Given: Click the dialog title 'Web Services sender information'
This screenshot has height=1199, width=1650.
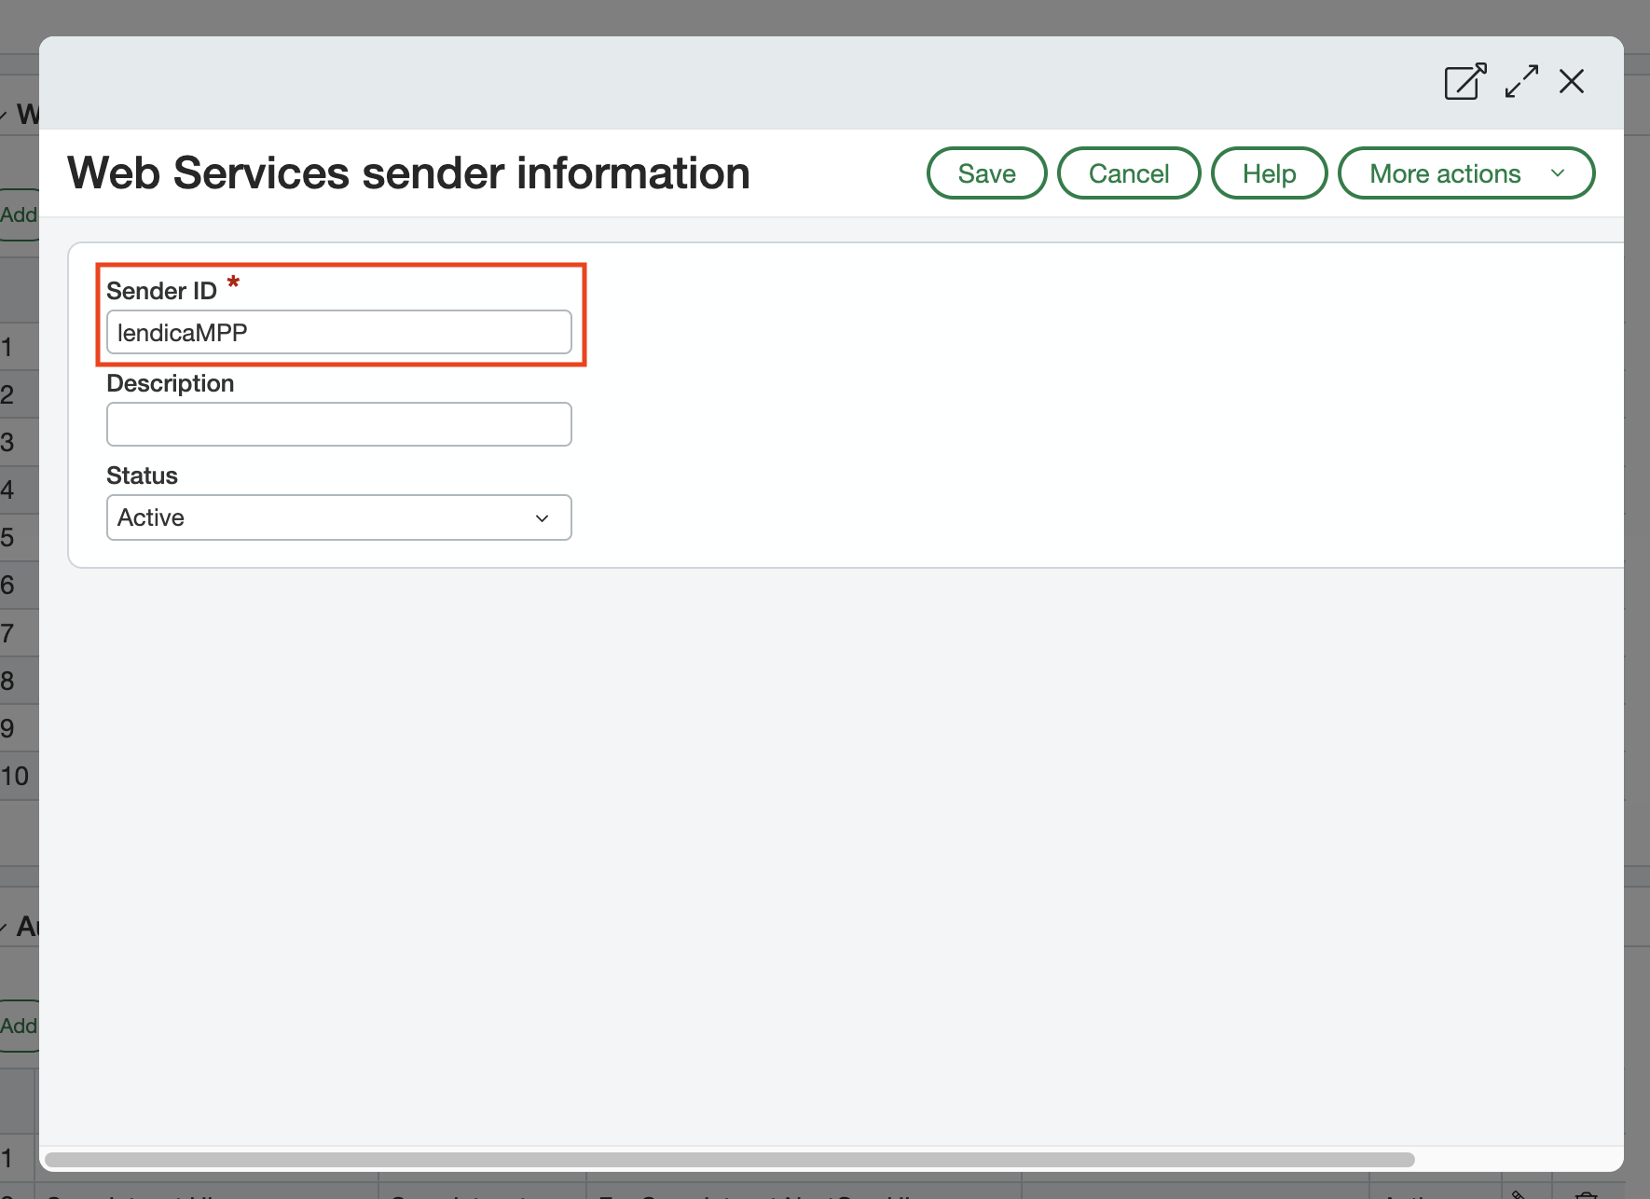Looking at the screenshot, I should [409, 173].
